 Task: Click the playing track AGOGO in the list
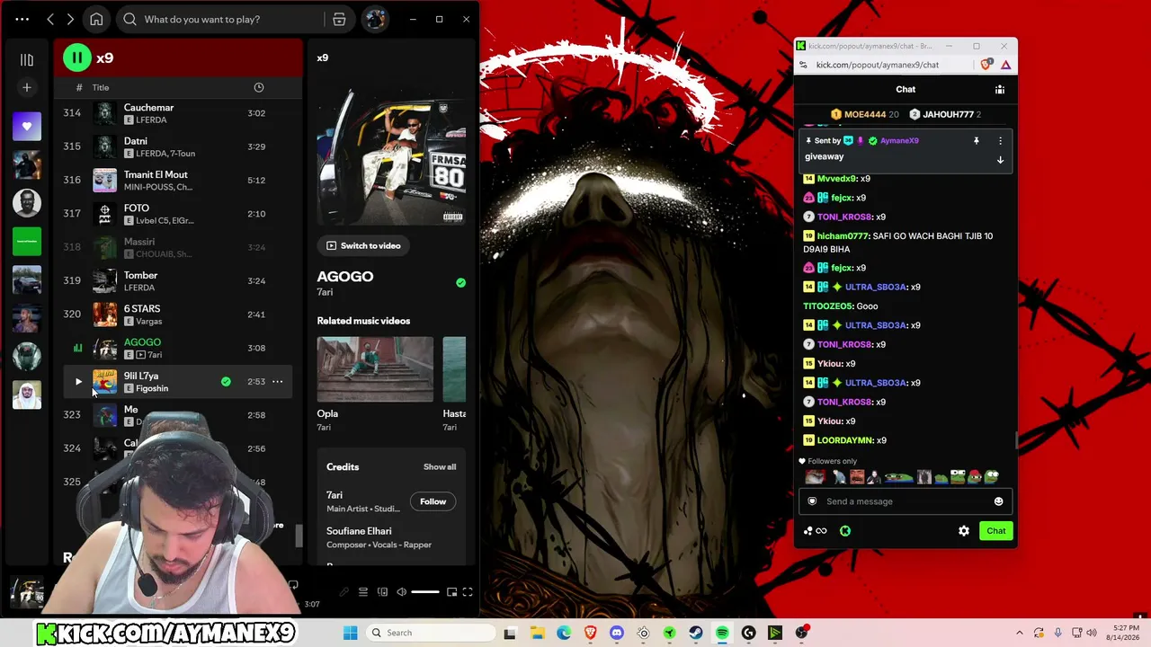coord(177,348)
